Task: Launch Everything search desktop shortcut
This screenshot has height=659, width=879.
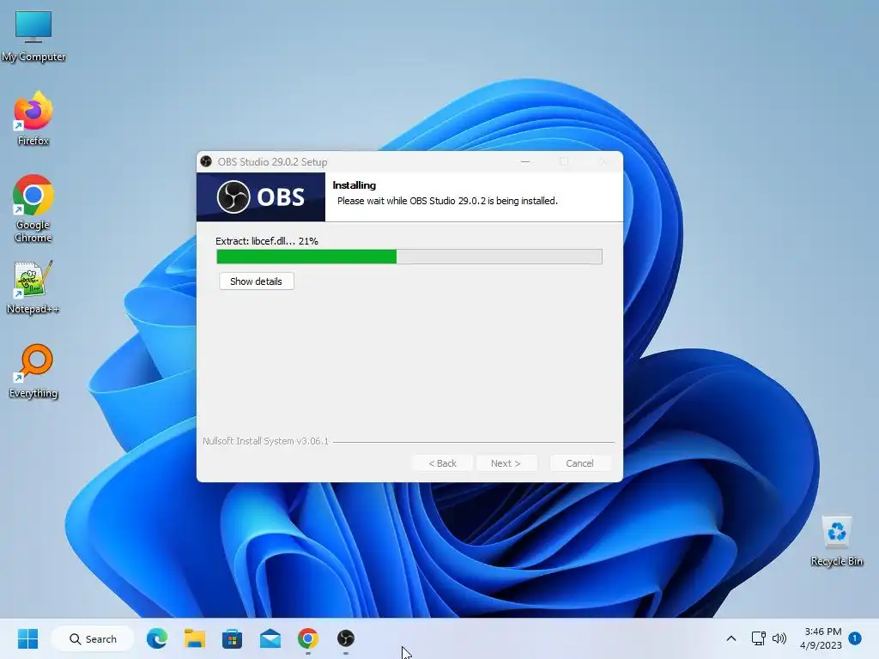Action: 33,371
